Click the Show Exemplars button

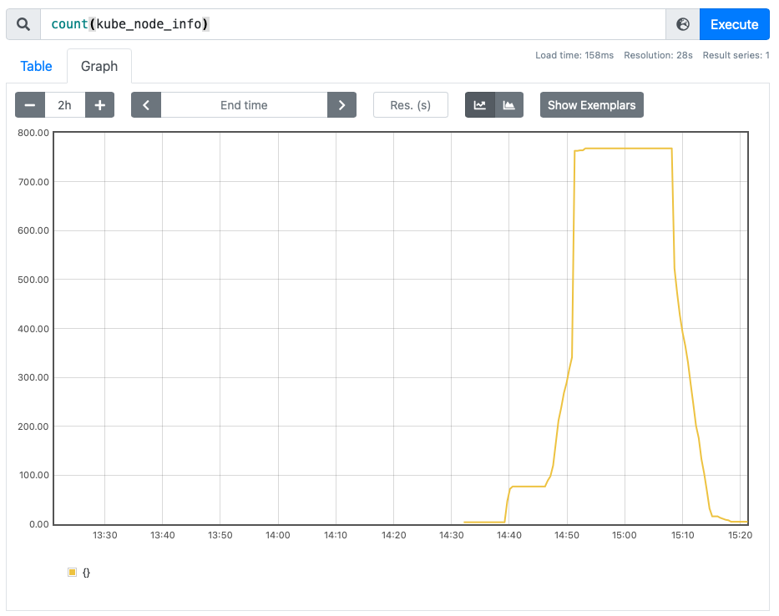click(x=592, y=105)
